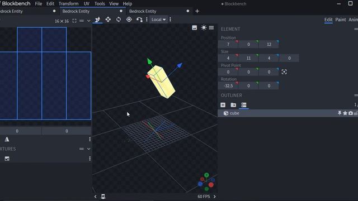The image size is (358, 201).
Task: Click the Position X field showing 7
Action: pyautogui.click(x=228, y=44)
